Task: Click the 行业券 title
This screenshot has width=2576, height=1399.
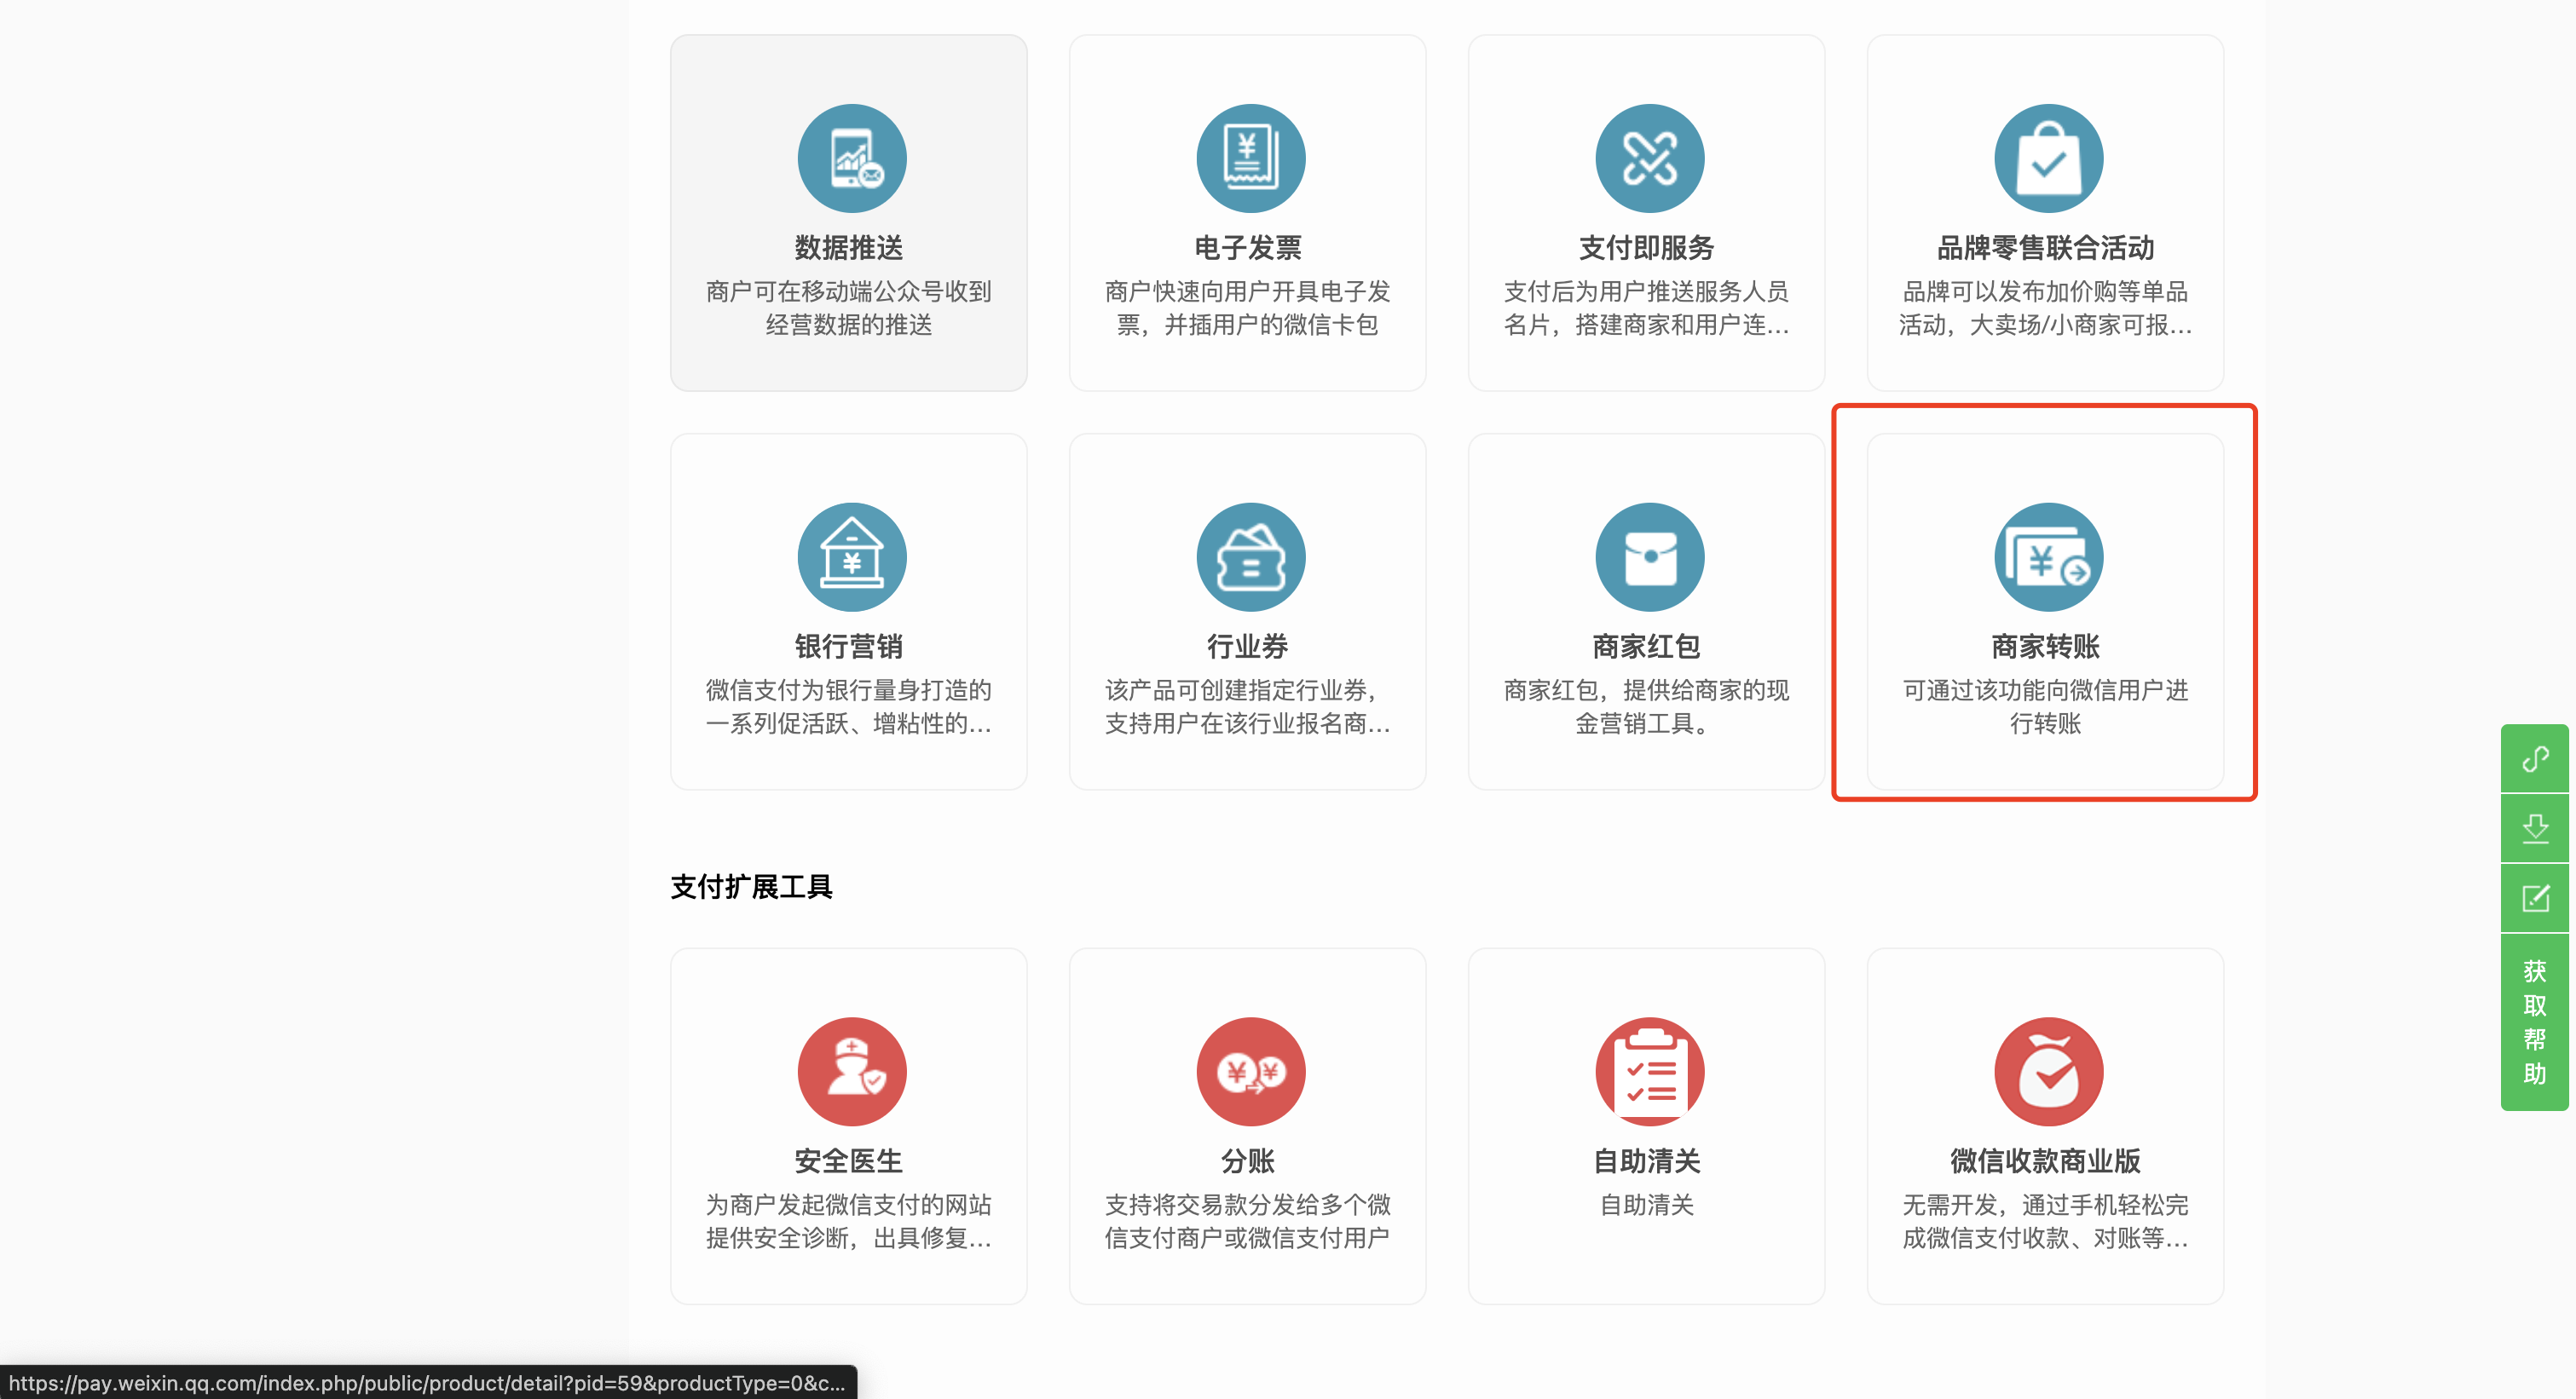Action: [x=1247, y=646]
